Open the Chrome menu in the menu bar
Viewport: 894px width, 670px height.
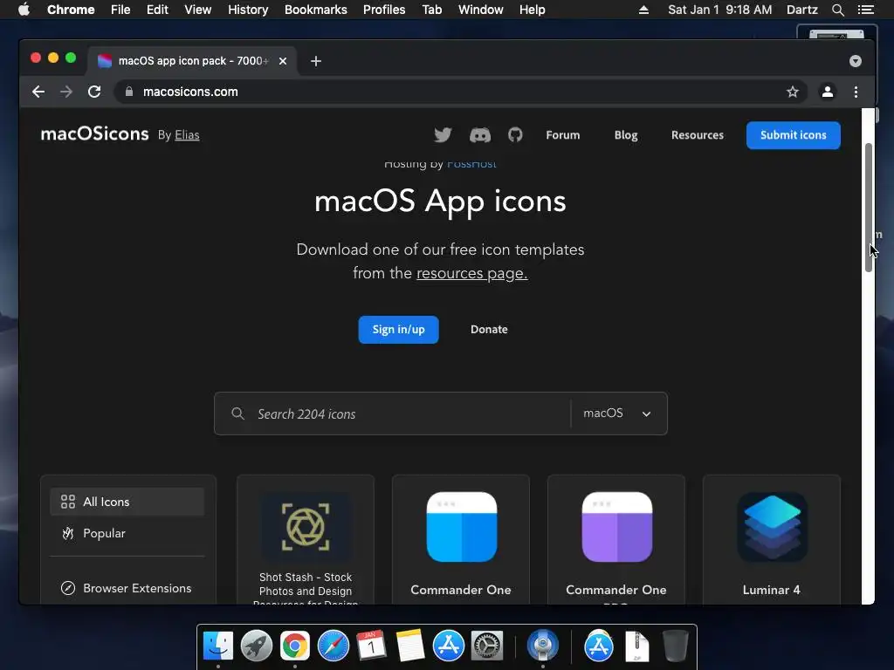click(71, 10)
